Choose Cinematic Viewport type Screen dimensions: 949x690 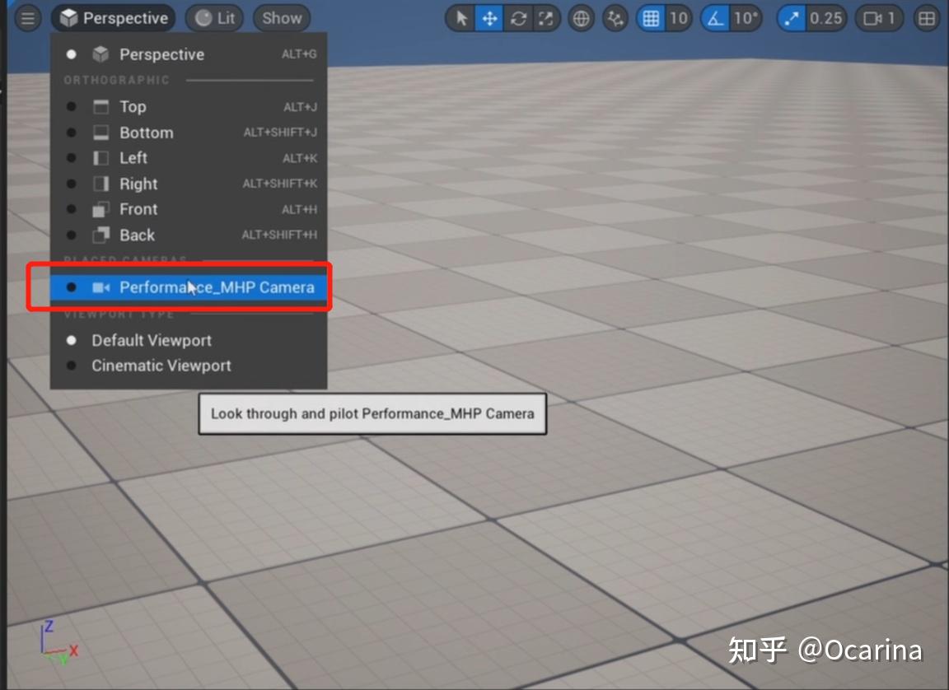tap(160, 366)
